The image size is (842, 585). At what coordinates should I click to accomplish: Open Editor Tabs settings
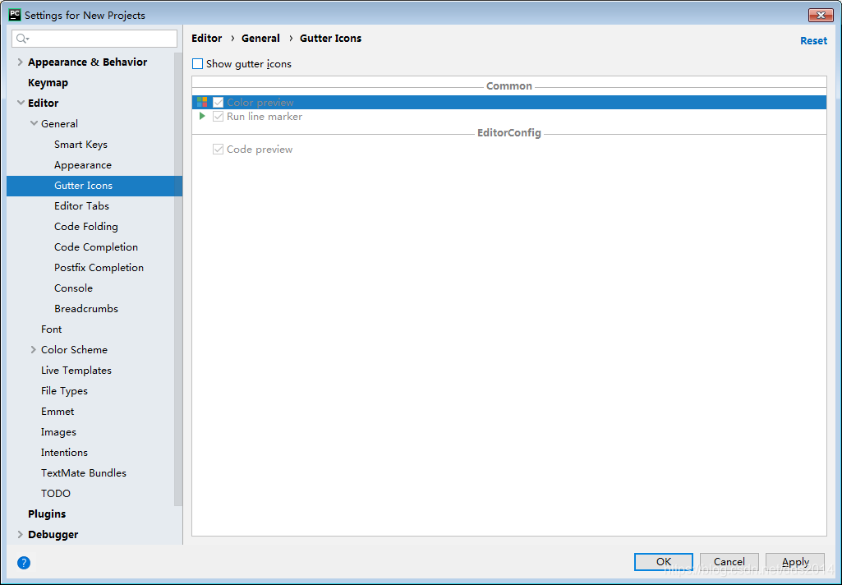[81, 205]
